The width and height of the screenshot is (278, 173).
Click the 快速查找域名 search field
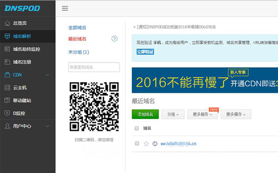[x=94, y=67]
